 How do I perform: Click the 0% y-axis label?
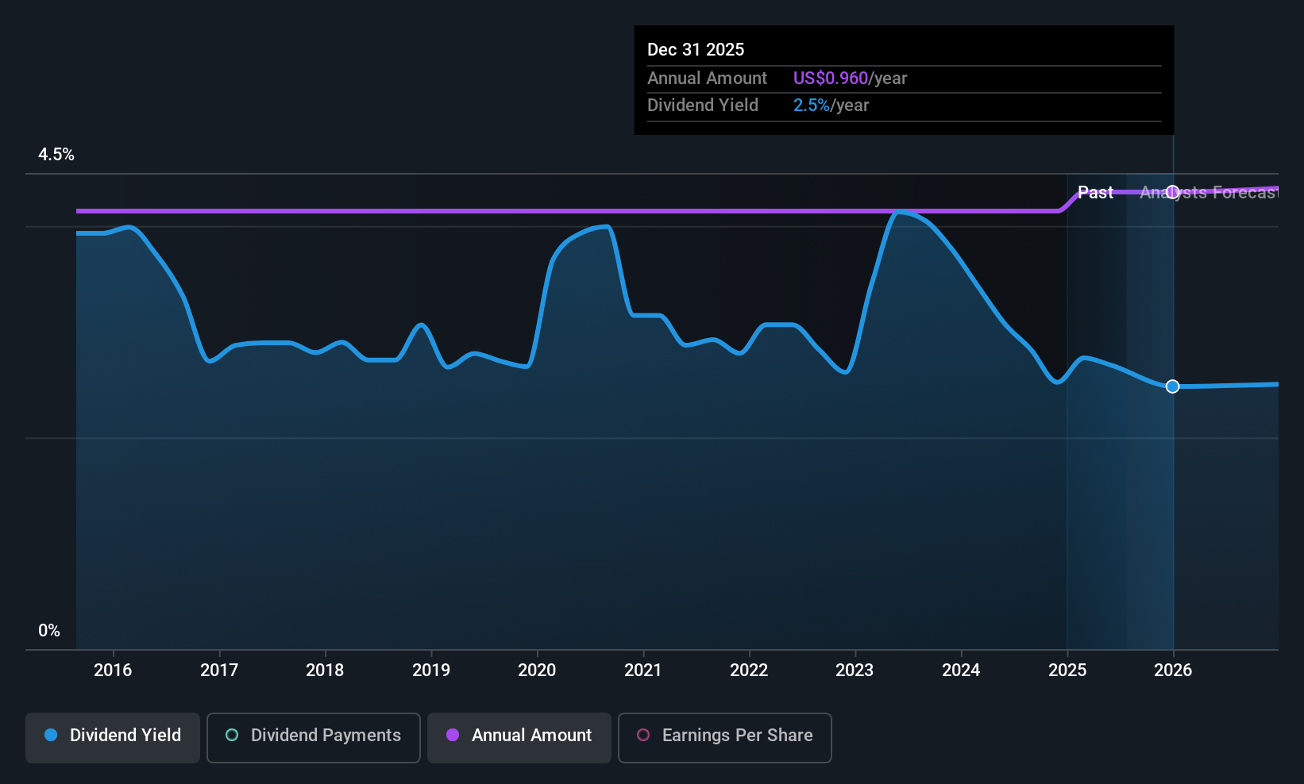tap(49, 631)
